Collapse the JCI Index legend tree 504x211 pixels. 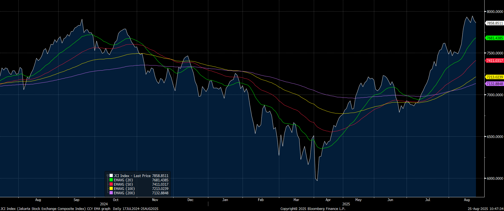pyautogui.click(x=108, y=176)
